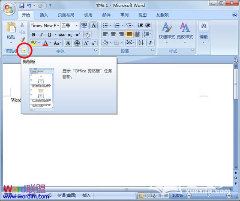Open the 粘贴 options dropdown arrow
Screen dimensions: 240x201
pyautogui.click(x=11, y=43)
